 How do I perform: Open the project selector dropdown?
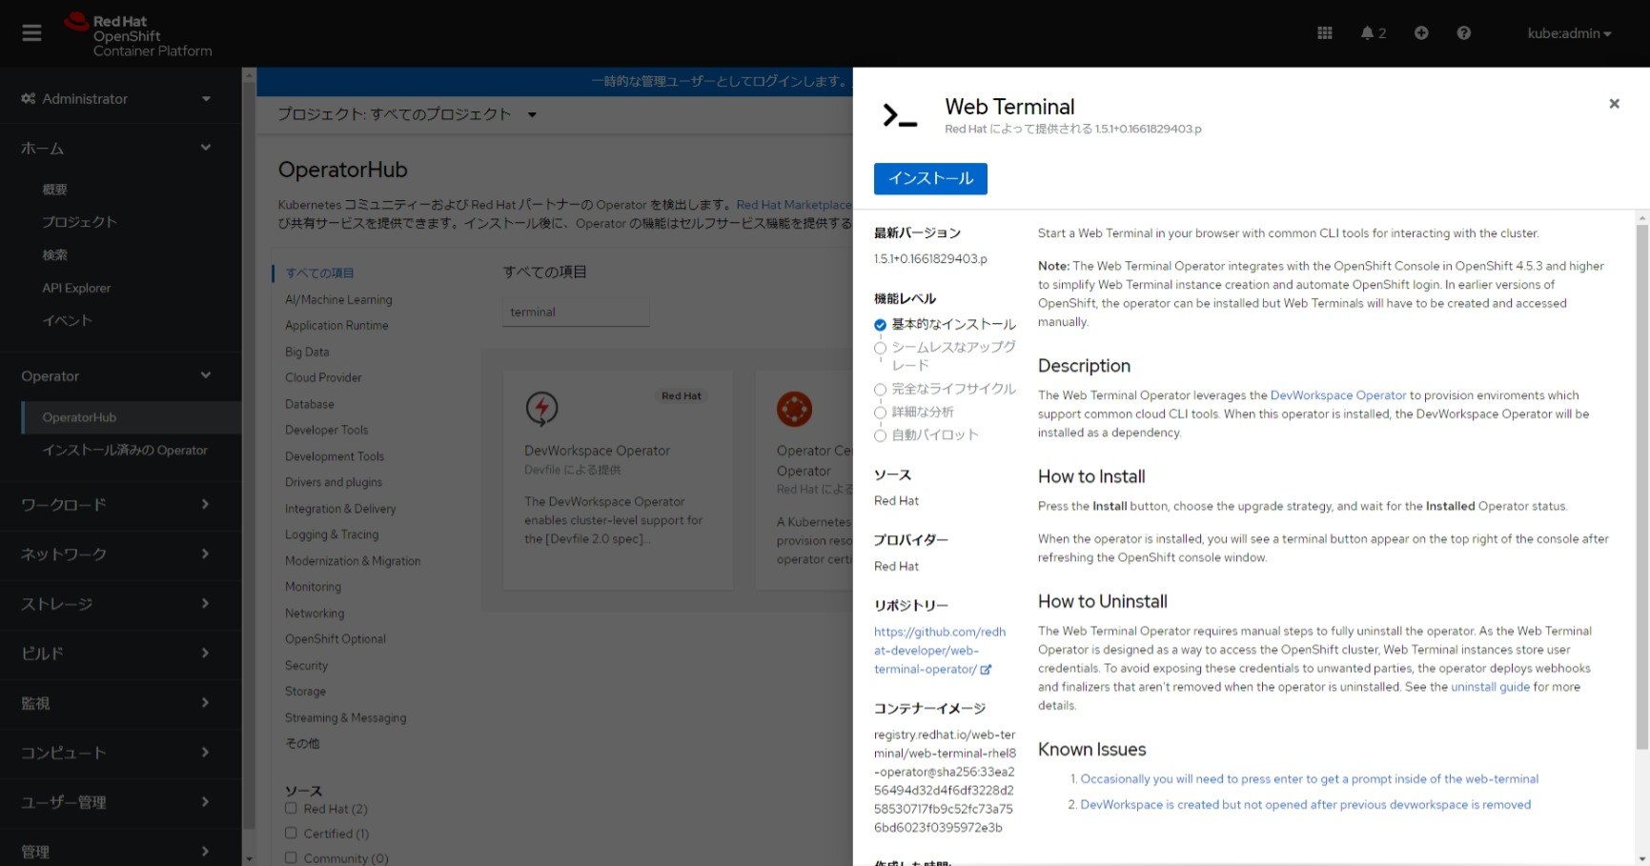point(407,114)
